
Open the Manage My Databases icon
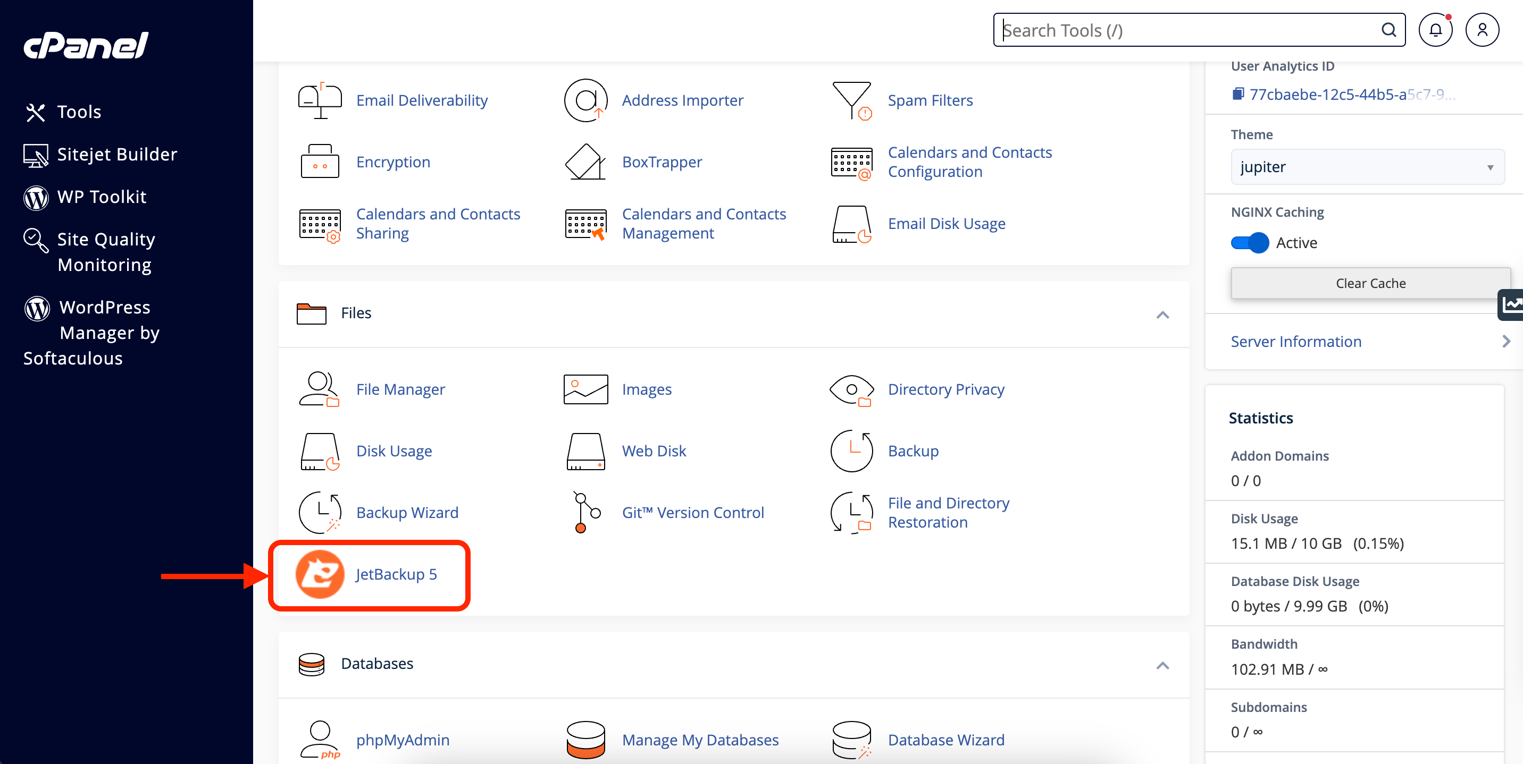[585, 740]
